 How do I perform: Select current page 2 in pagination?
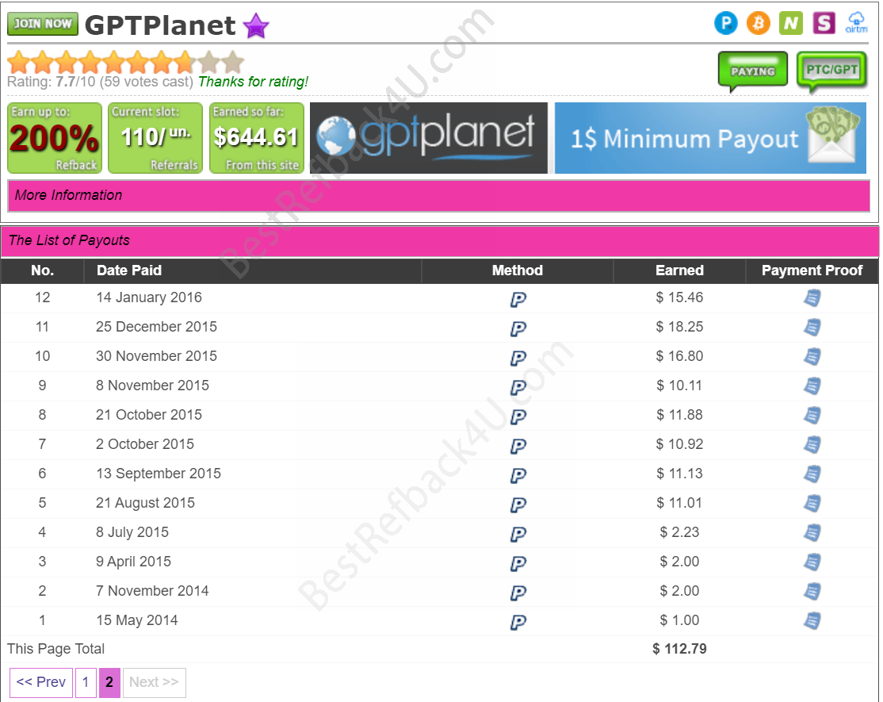[x=109, y=682]
